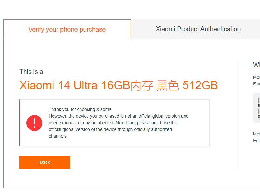
Task: Click the "Thank you for choosing Xiaomi!" line
Action: pyautogui.click(x=80, y=109)
